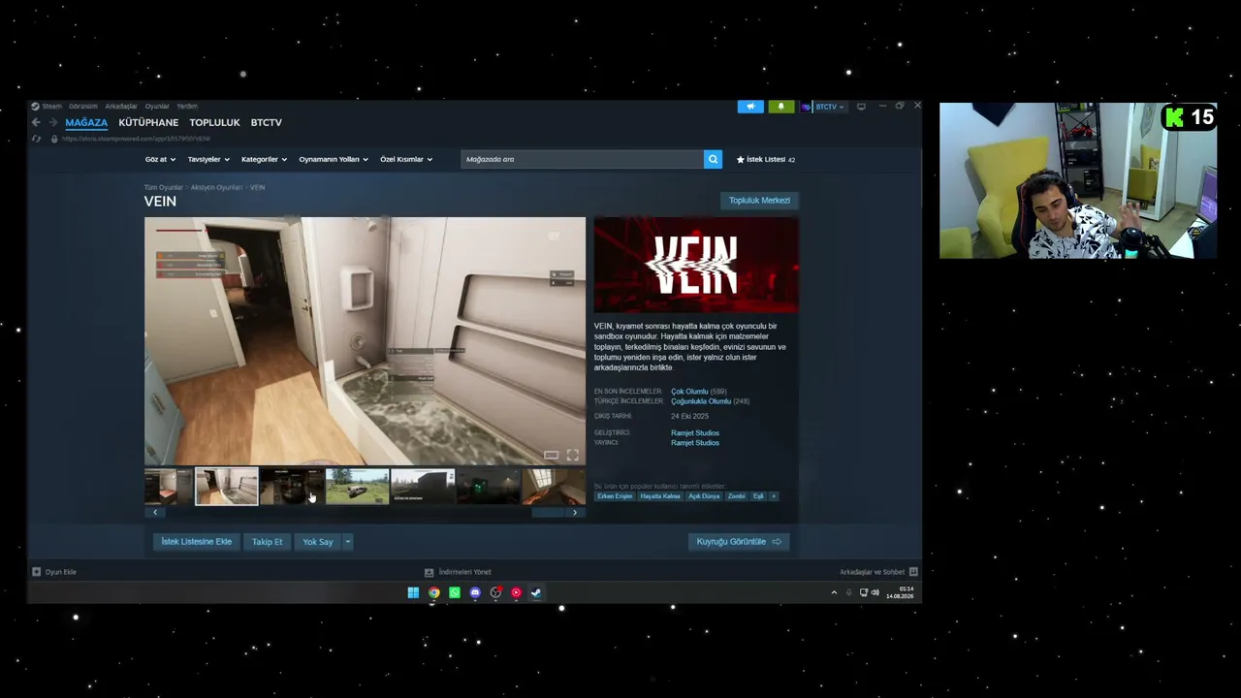Show more tags with the plus button
Image resolution: width=1241 pixels, height=698 pixels.
tap(774, 496)
